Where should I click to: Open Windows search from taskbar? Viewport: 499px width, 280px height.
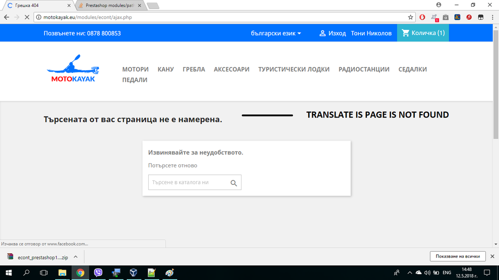pyautogui.click(x=26, y=273)
